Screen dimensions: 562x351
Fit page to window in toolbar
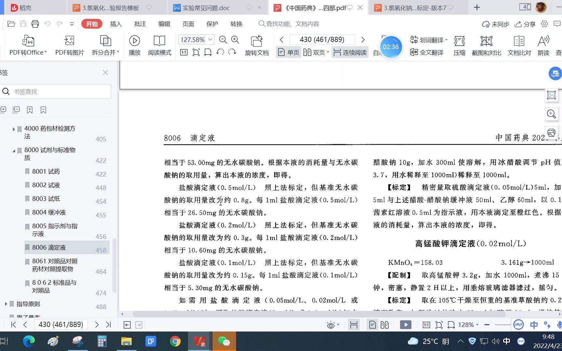(196, 52)
